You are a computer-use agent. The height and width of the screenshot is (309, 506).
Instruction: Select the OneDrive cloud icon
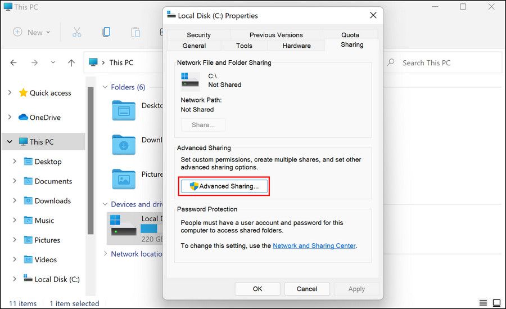(23, 117)
